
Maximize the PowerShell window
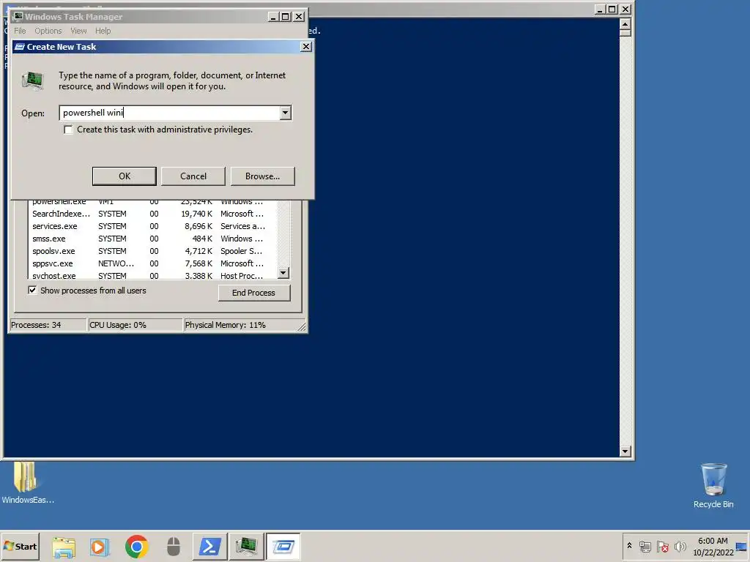tap(612, 9)
